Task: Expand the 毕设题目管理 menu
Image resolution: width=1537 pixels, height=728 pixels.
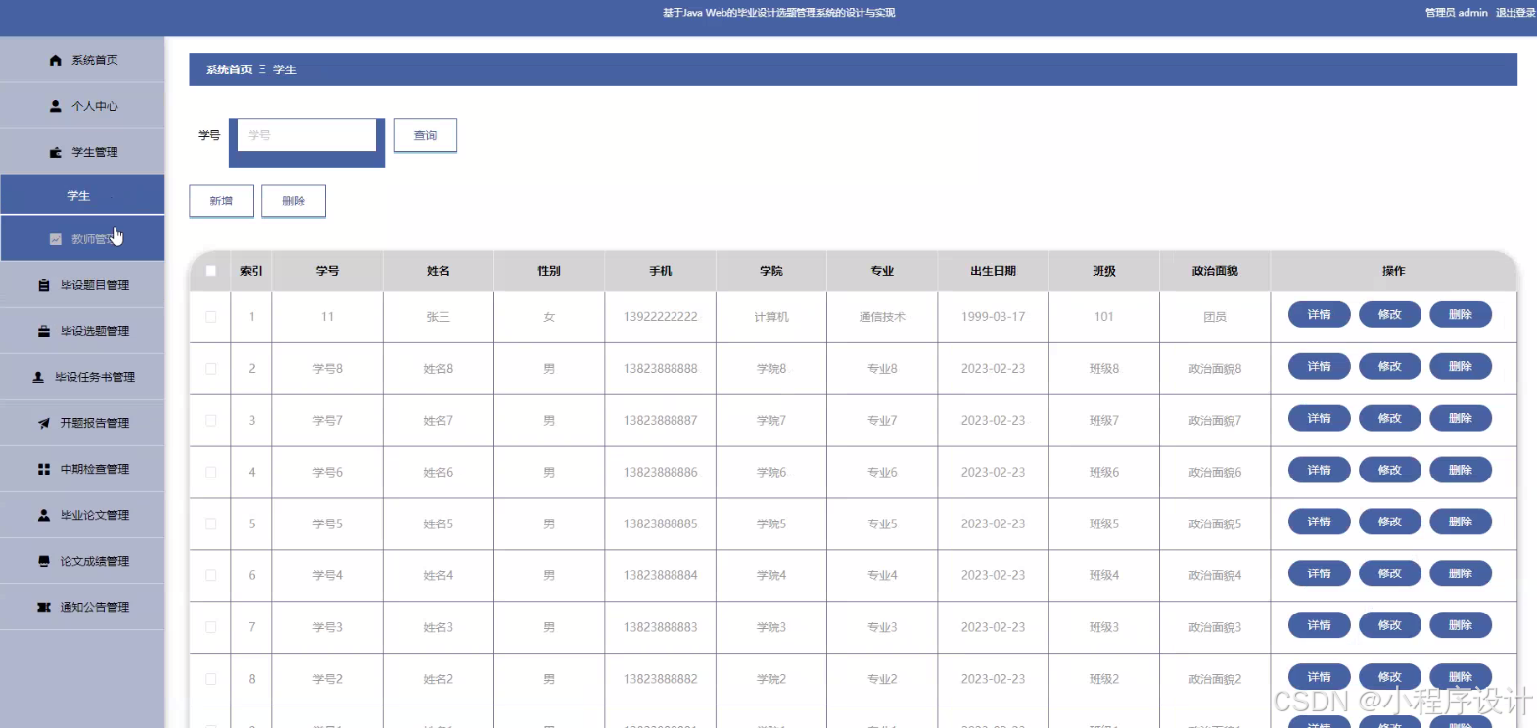Action: click(x=82, y=285)
